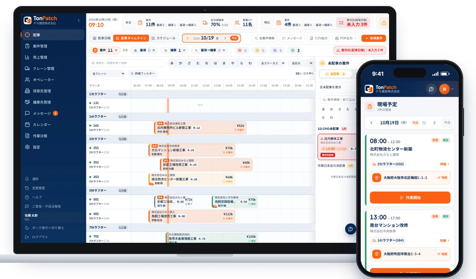Switch to the スケジュール tab
The width and height of the screenshot is (476, 279).
(x=163, y=38)
